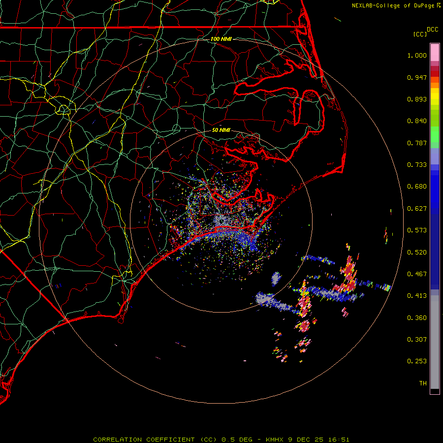Select the 0.627 scale value
443x443 pixels.
(x=417, y=209)
